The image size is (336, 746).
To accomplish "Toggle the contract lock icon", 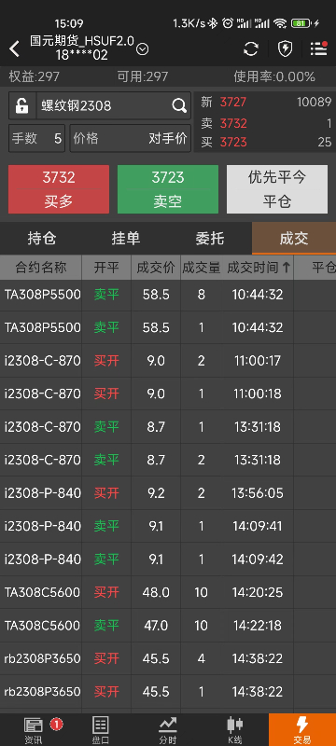I will coord(21,105).
